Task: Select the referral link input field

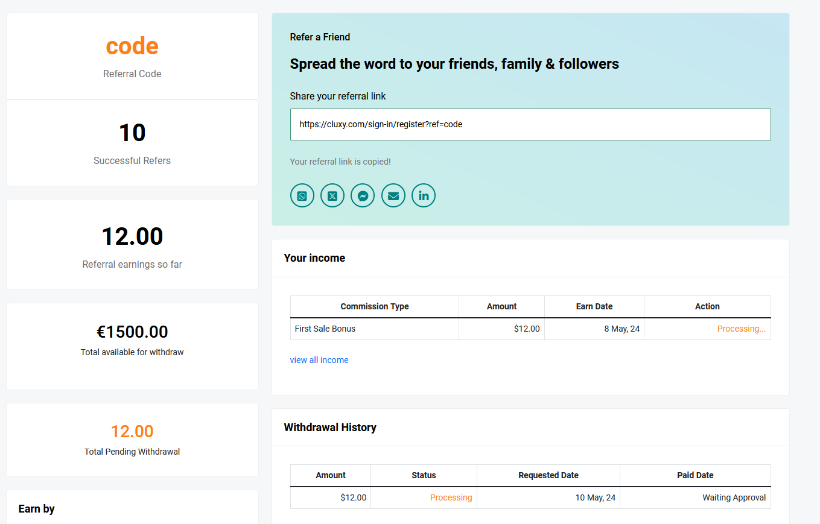Action: click(x=530, y=124)
